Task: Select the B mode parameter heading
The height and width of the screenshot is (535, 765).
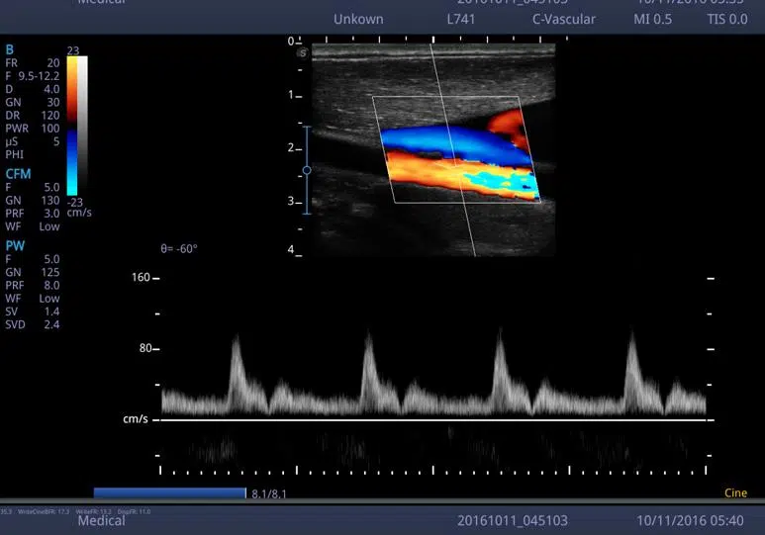Action: click(10, 49)
